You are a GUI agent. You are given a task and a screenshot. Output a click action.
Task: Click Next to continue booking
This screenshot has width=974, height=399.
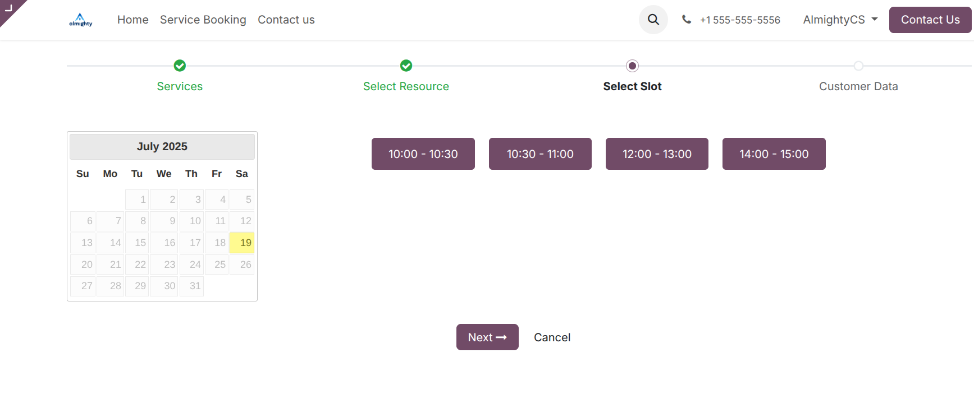point(487,337)
